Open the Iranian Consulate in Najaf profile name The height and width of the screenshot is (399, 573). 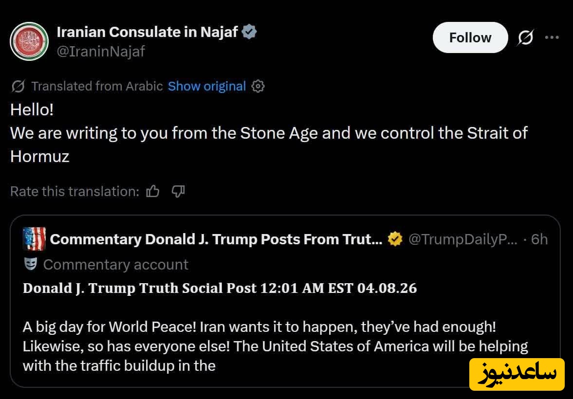click(x=147, y=32)
